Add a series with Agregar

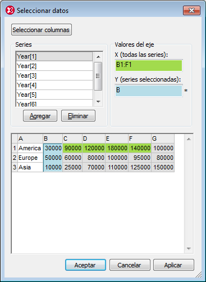[x=40, y=116]
